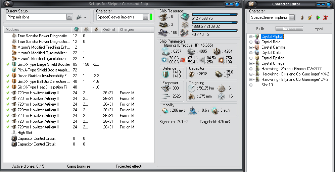335x172 pixels.
Task: Select Hardwiring Eifyr and Co 'Gunslinger' MX-2
Action: pyautogui.click(x=295, y=74)
